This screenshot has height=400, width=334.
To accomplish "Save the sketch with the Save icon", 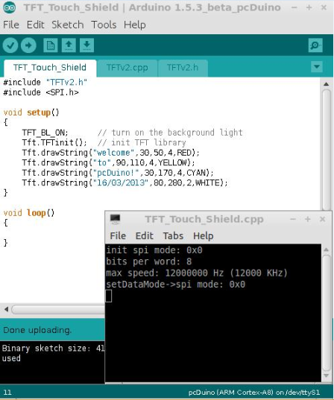I will [x=86, y=45].
